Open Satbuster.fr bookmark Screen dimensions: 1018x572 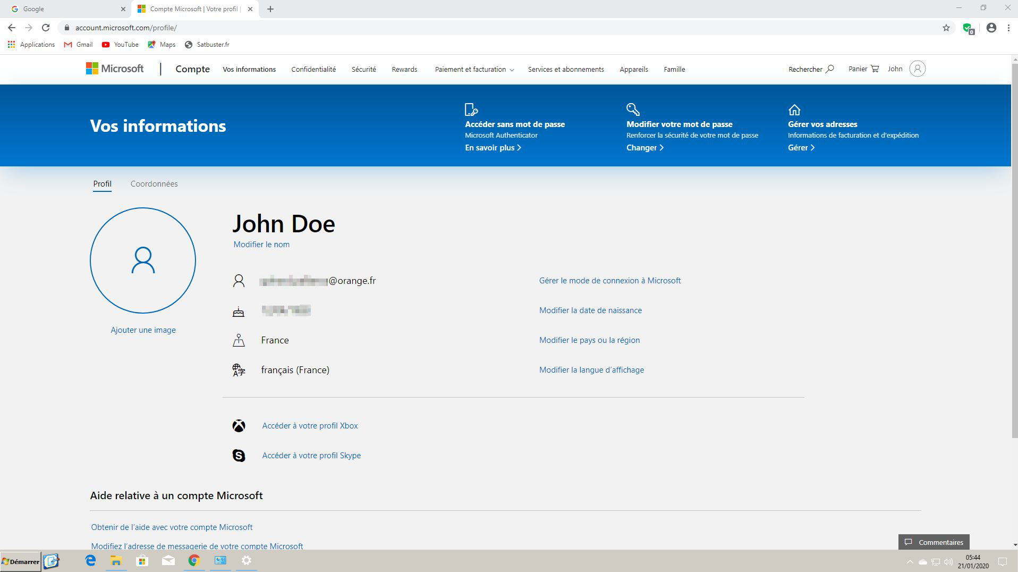point(207,45)
